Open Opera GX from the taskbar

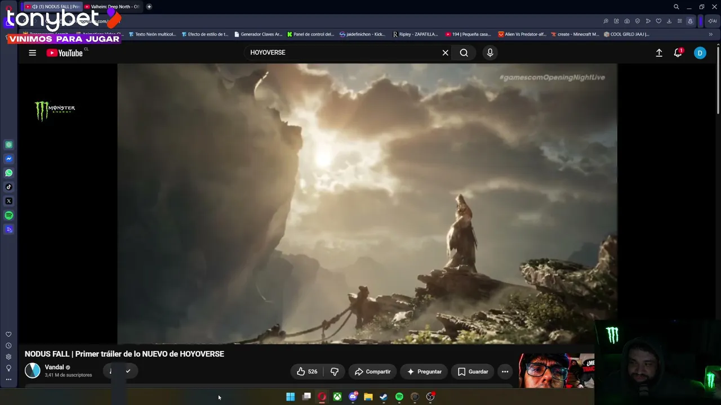322,397
